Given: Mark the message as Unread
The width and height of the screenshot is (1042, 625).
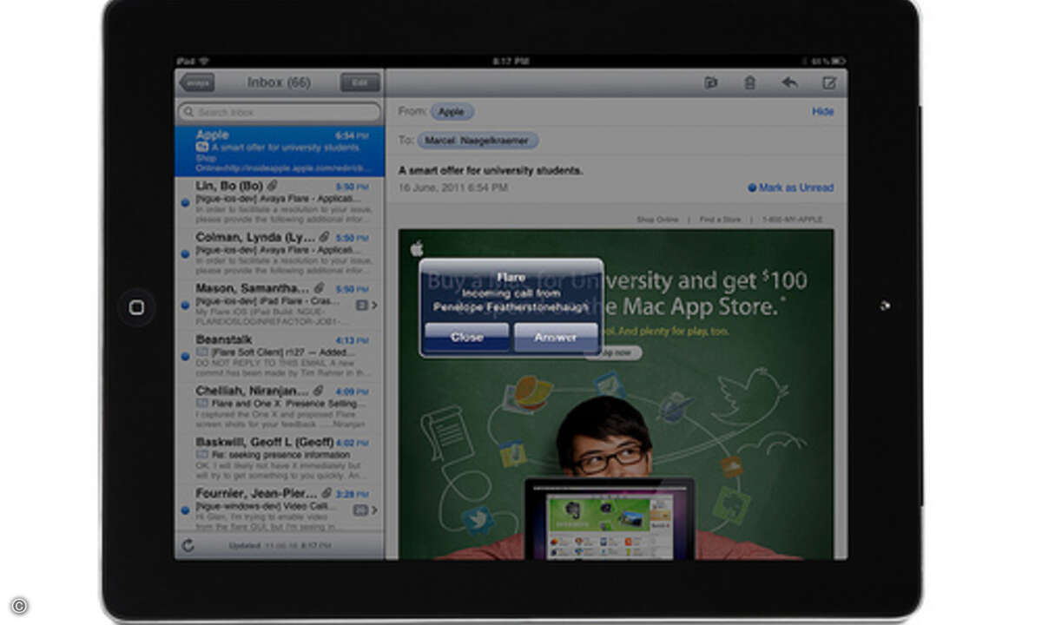Looking at the screenshot, I should tap(790, 187).
